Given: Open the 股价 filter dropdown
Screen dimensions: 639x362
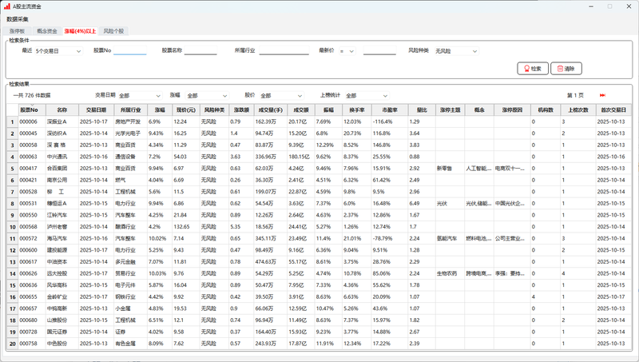Looking at the screenshot, I should pos(280,95).
